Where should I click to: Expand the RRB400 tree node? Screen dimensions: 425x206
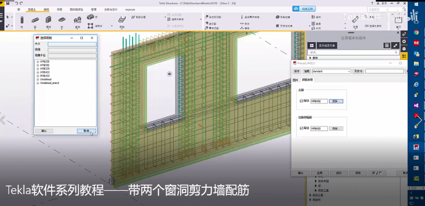point(38,76)
